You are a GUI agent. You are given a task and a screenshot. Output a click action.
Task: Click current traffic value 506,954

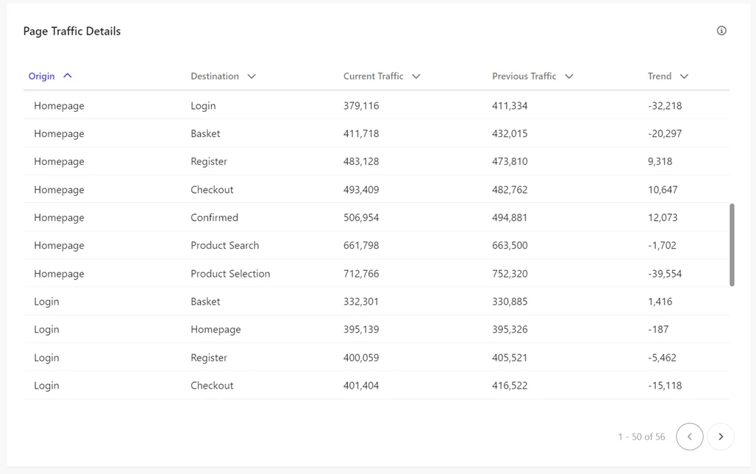(x=361, y=218)
